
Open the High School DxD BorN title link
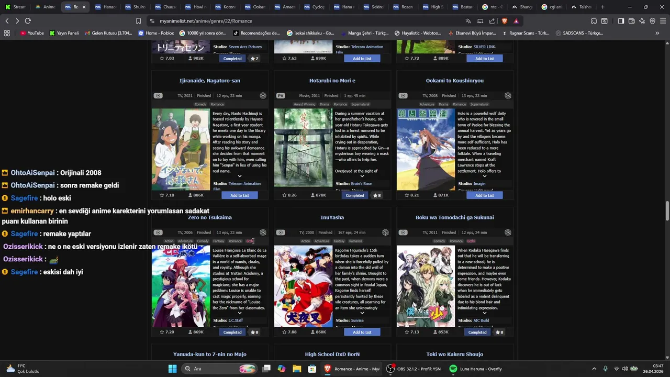click(x=332, y=354)
